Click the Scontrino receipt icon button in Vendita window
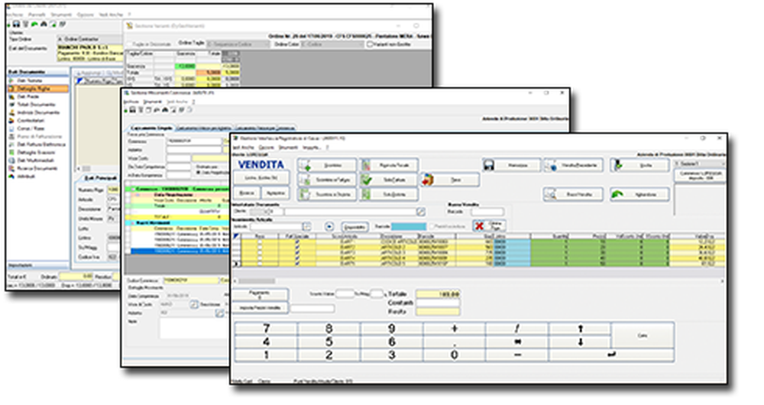 (x=327, y=166)
